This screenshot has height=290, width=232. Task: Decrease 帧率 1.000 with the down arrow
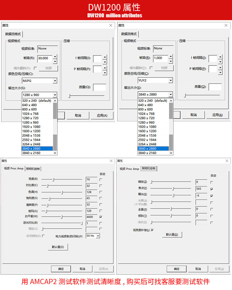click(171, 61)
